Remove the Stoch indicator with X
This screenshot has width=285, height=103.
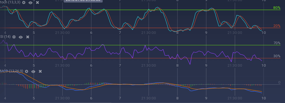pyautogui.click(x=37, y=2)
